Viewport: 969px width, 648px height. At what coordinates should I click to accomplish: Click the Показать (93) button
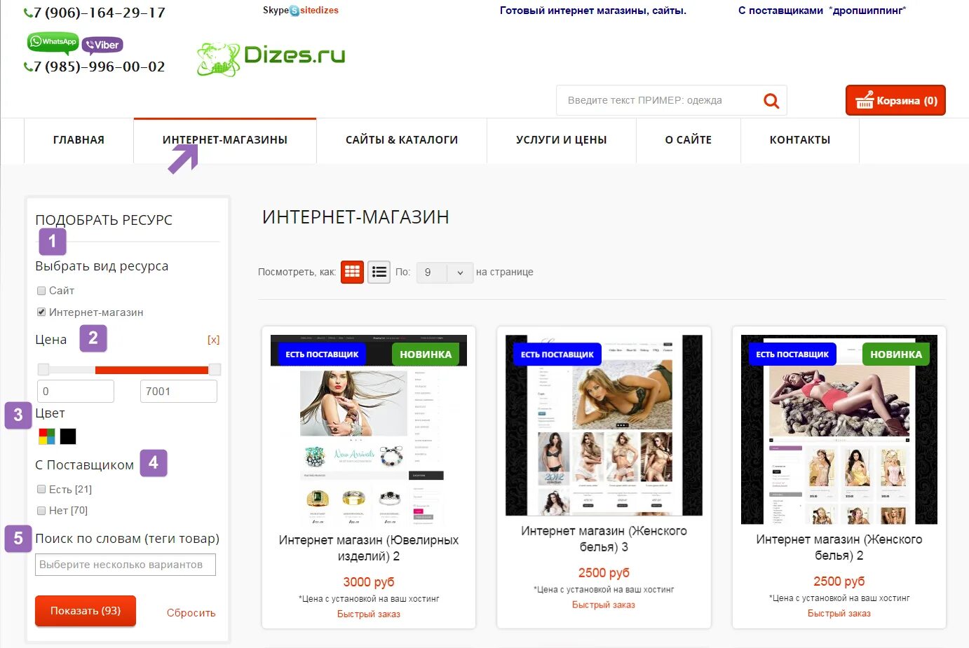[x=86, y=611]
